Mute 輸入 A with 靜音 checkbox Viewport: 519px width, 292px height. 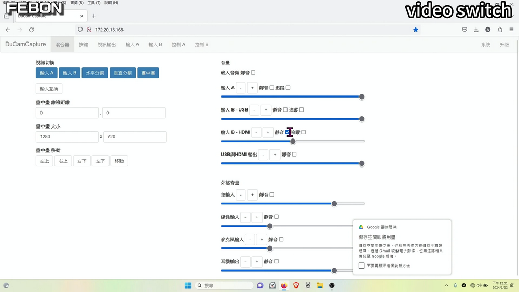[272, 88]
